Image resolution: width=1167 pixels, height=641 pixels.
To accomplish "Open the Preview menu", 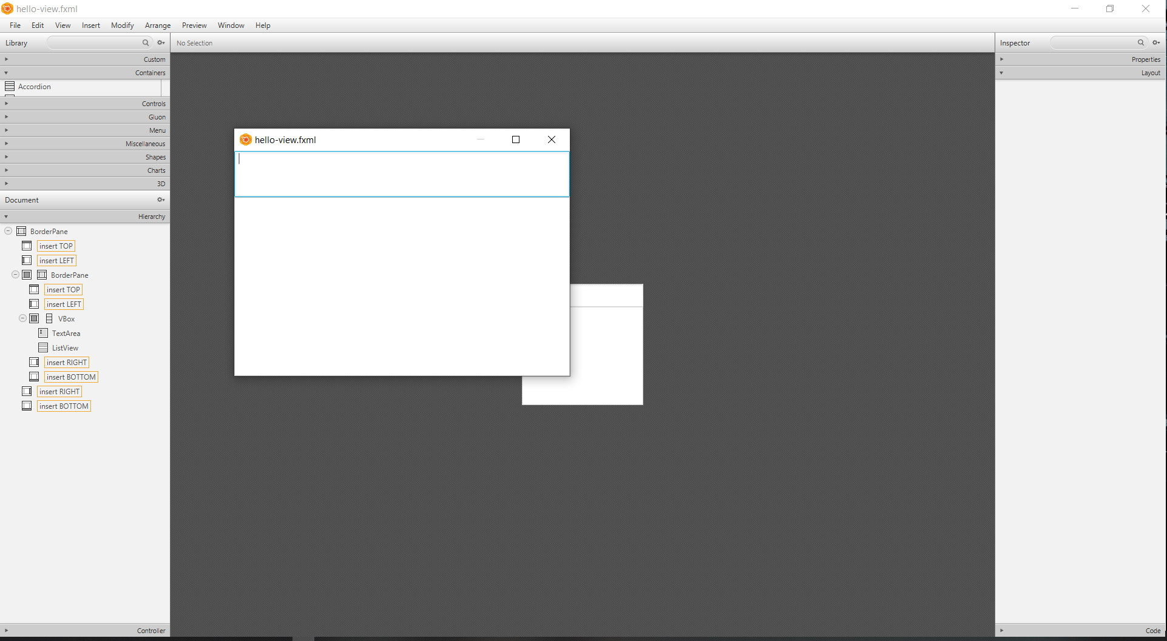I will [194, 25].
